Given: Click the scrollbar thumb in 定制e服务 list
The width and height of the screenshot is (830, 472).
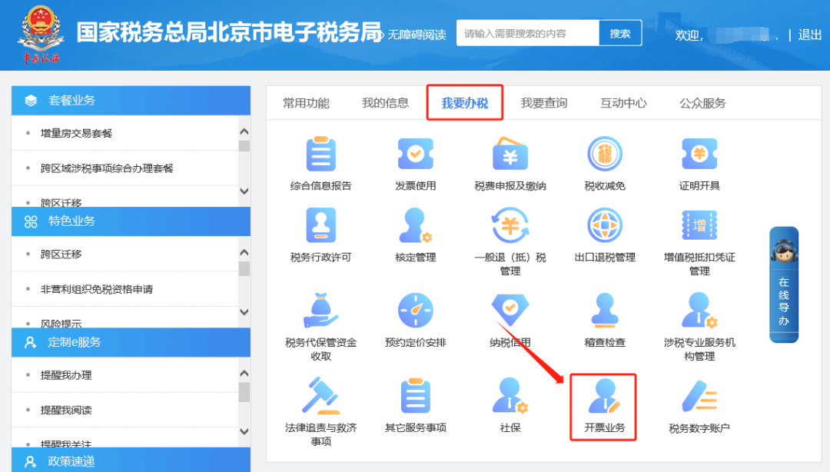Looking at the screenshot, I should 244,393.
